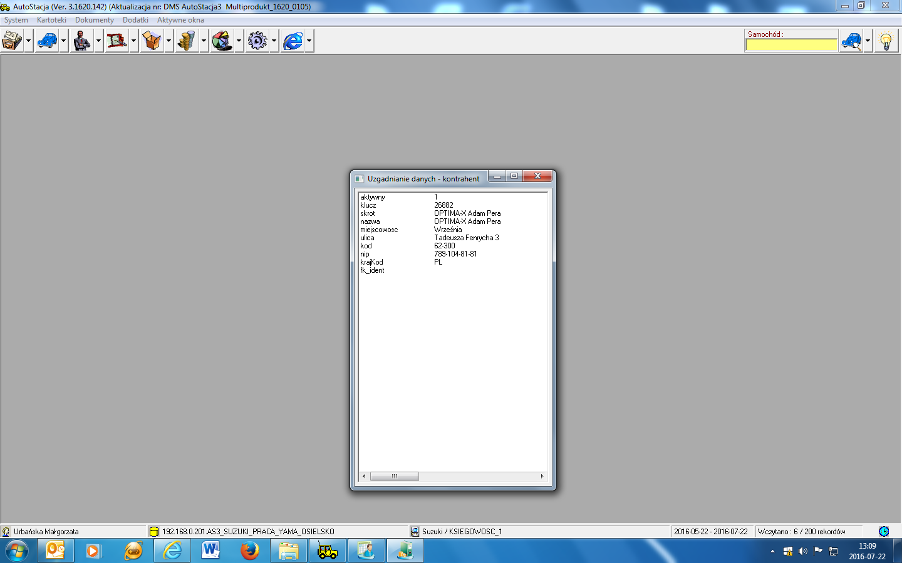Click the Internet Explorer toolbar icon
The width and height of the screenshot is (902, 563).
point(293,41)
